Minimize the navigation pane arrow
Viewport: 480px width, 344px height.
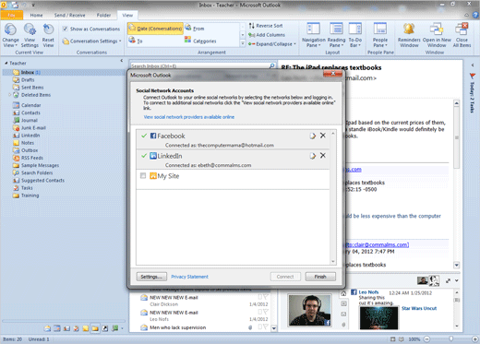pyautogui.click(x=122, y=61)
